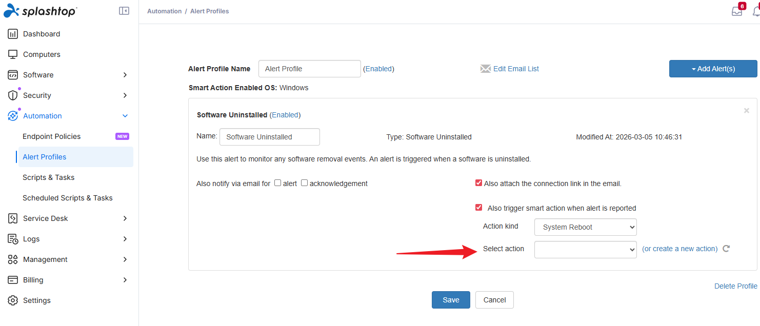
Task: Open Scripts & Tasks submenu item
Action: point(49,177)
